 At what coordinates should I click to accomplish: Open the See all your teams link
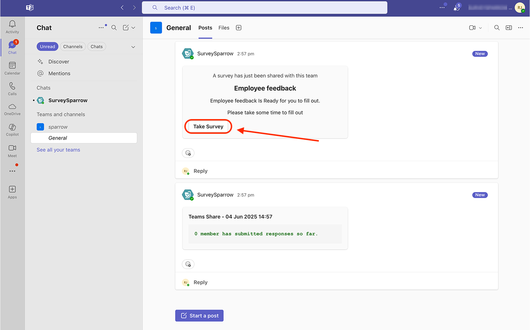58,150
